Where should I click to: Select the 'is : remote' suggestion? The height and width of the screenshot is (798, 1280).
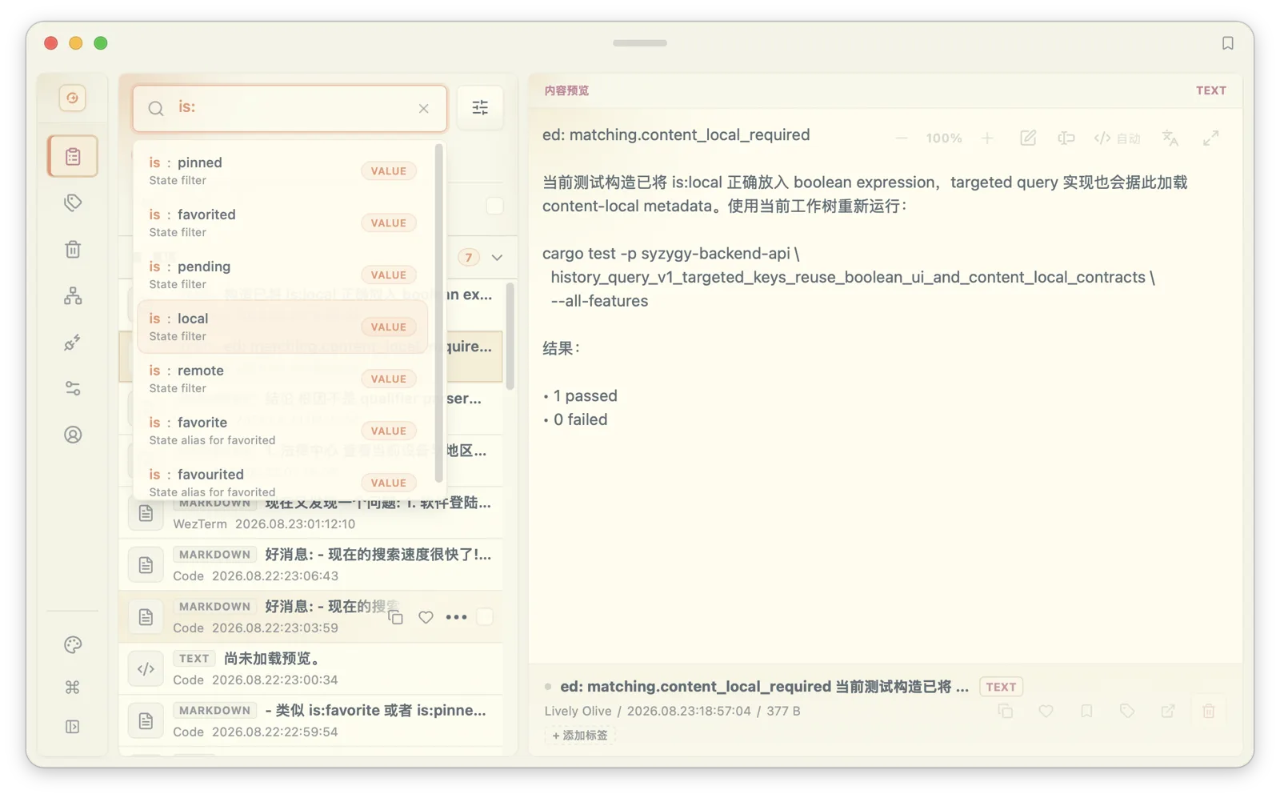pos(282,379)
